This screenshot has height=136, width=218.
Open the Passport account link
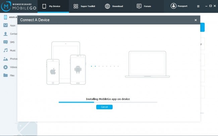coord(179,6)
